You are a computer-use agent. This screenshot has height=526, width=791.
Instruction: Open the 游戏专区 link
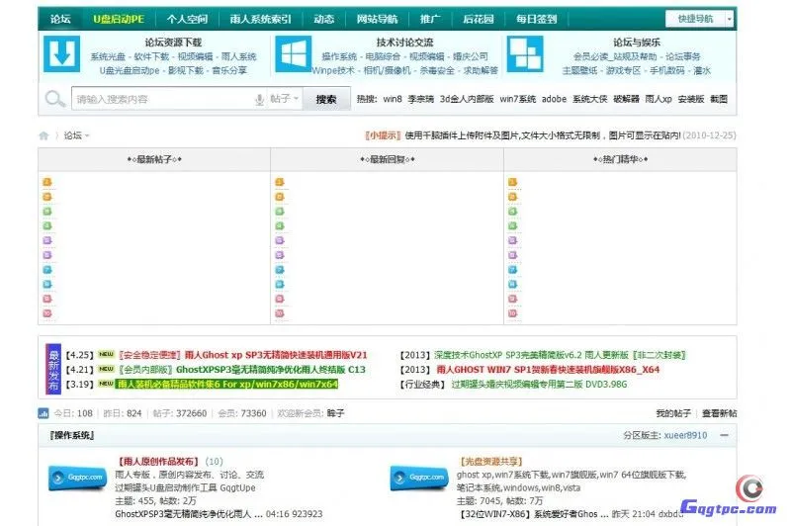(623, 70)
